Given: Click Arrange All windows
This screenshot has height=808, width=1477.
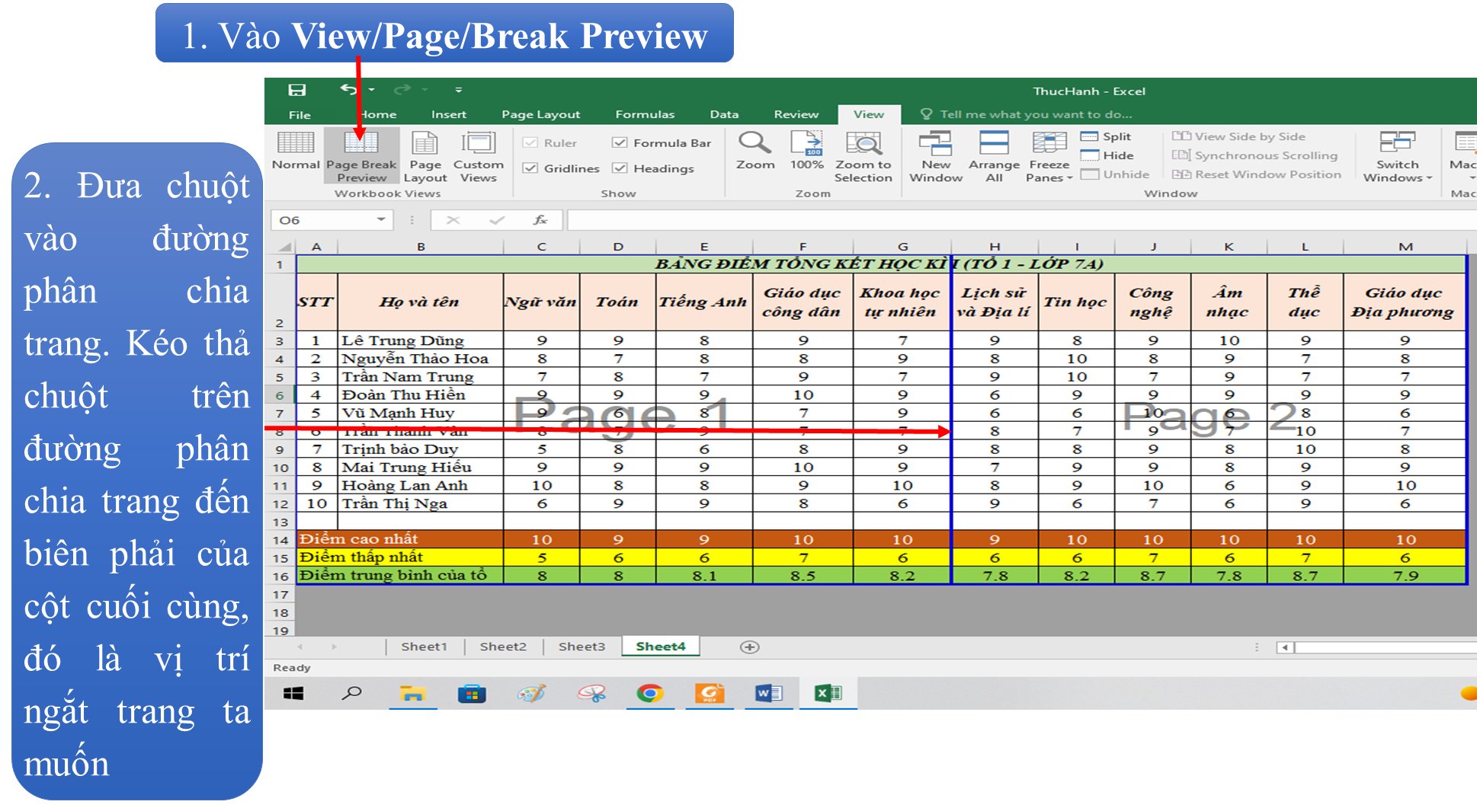Looking at the screenshot, I should tap(994, 156).
